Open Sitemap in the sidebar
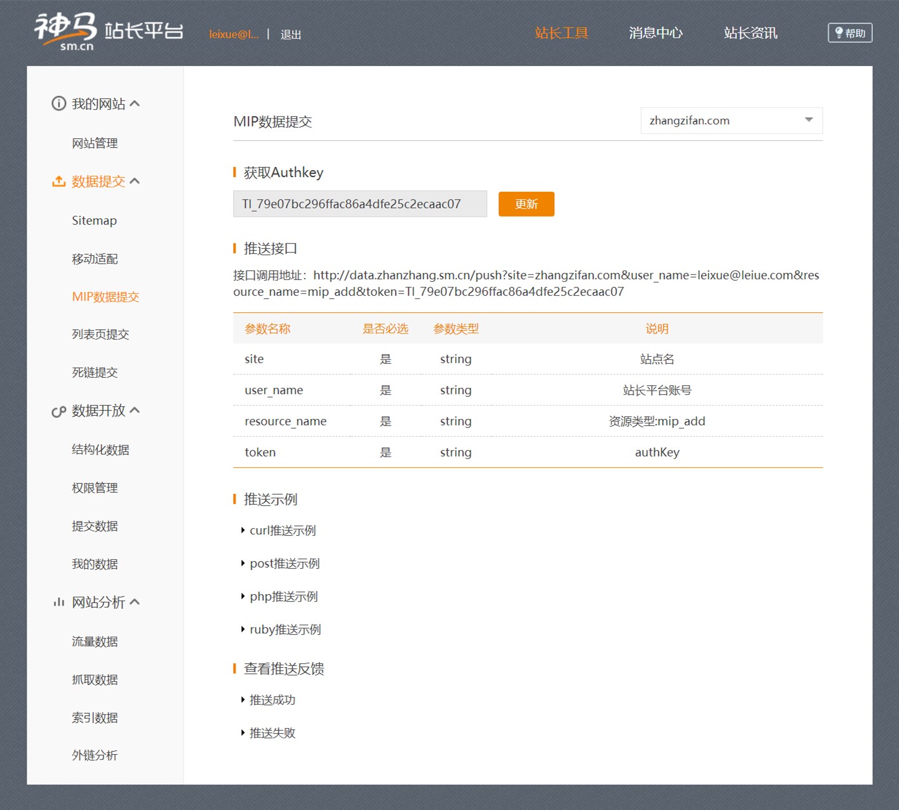899x810 pixels. click(94, 220)
